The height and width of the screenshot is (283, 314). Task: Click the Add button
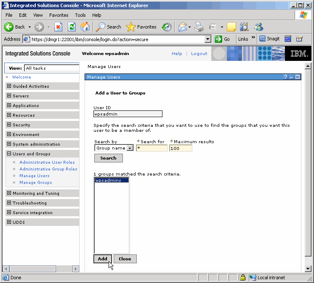point(102,259)
